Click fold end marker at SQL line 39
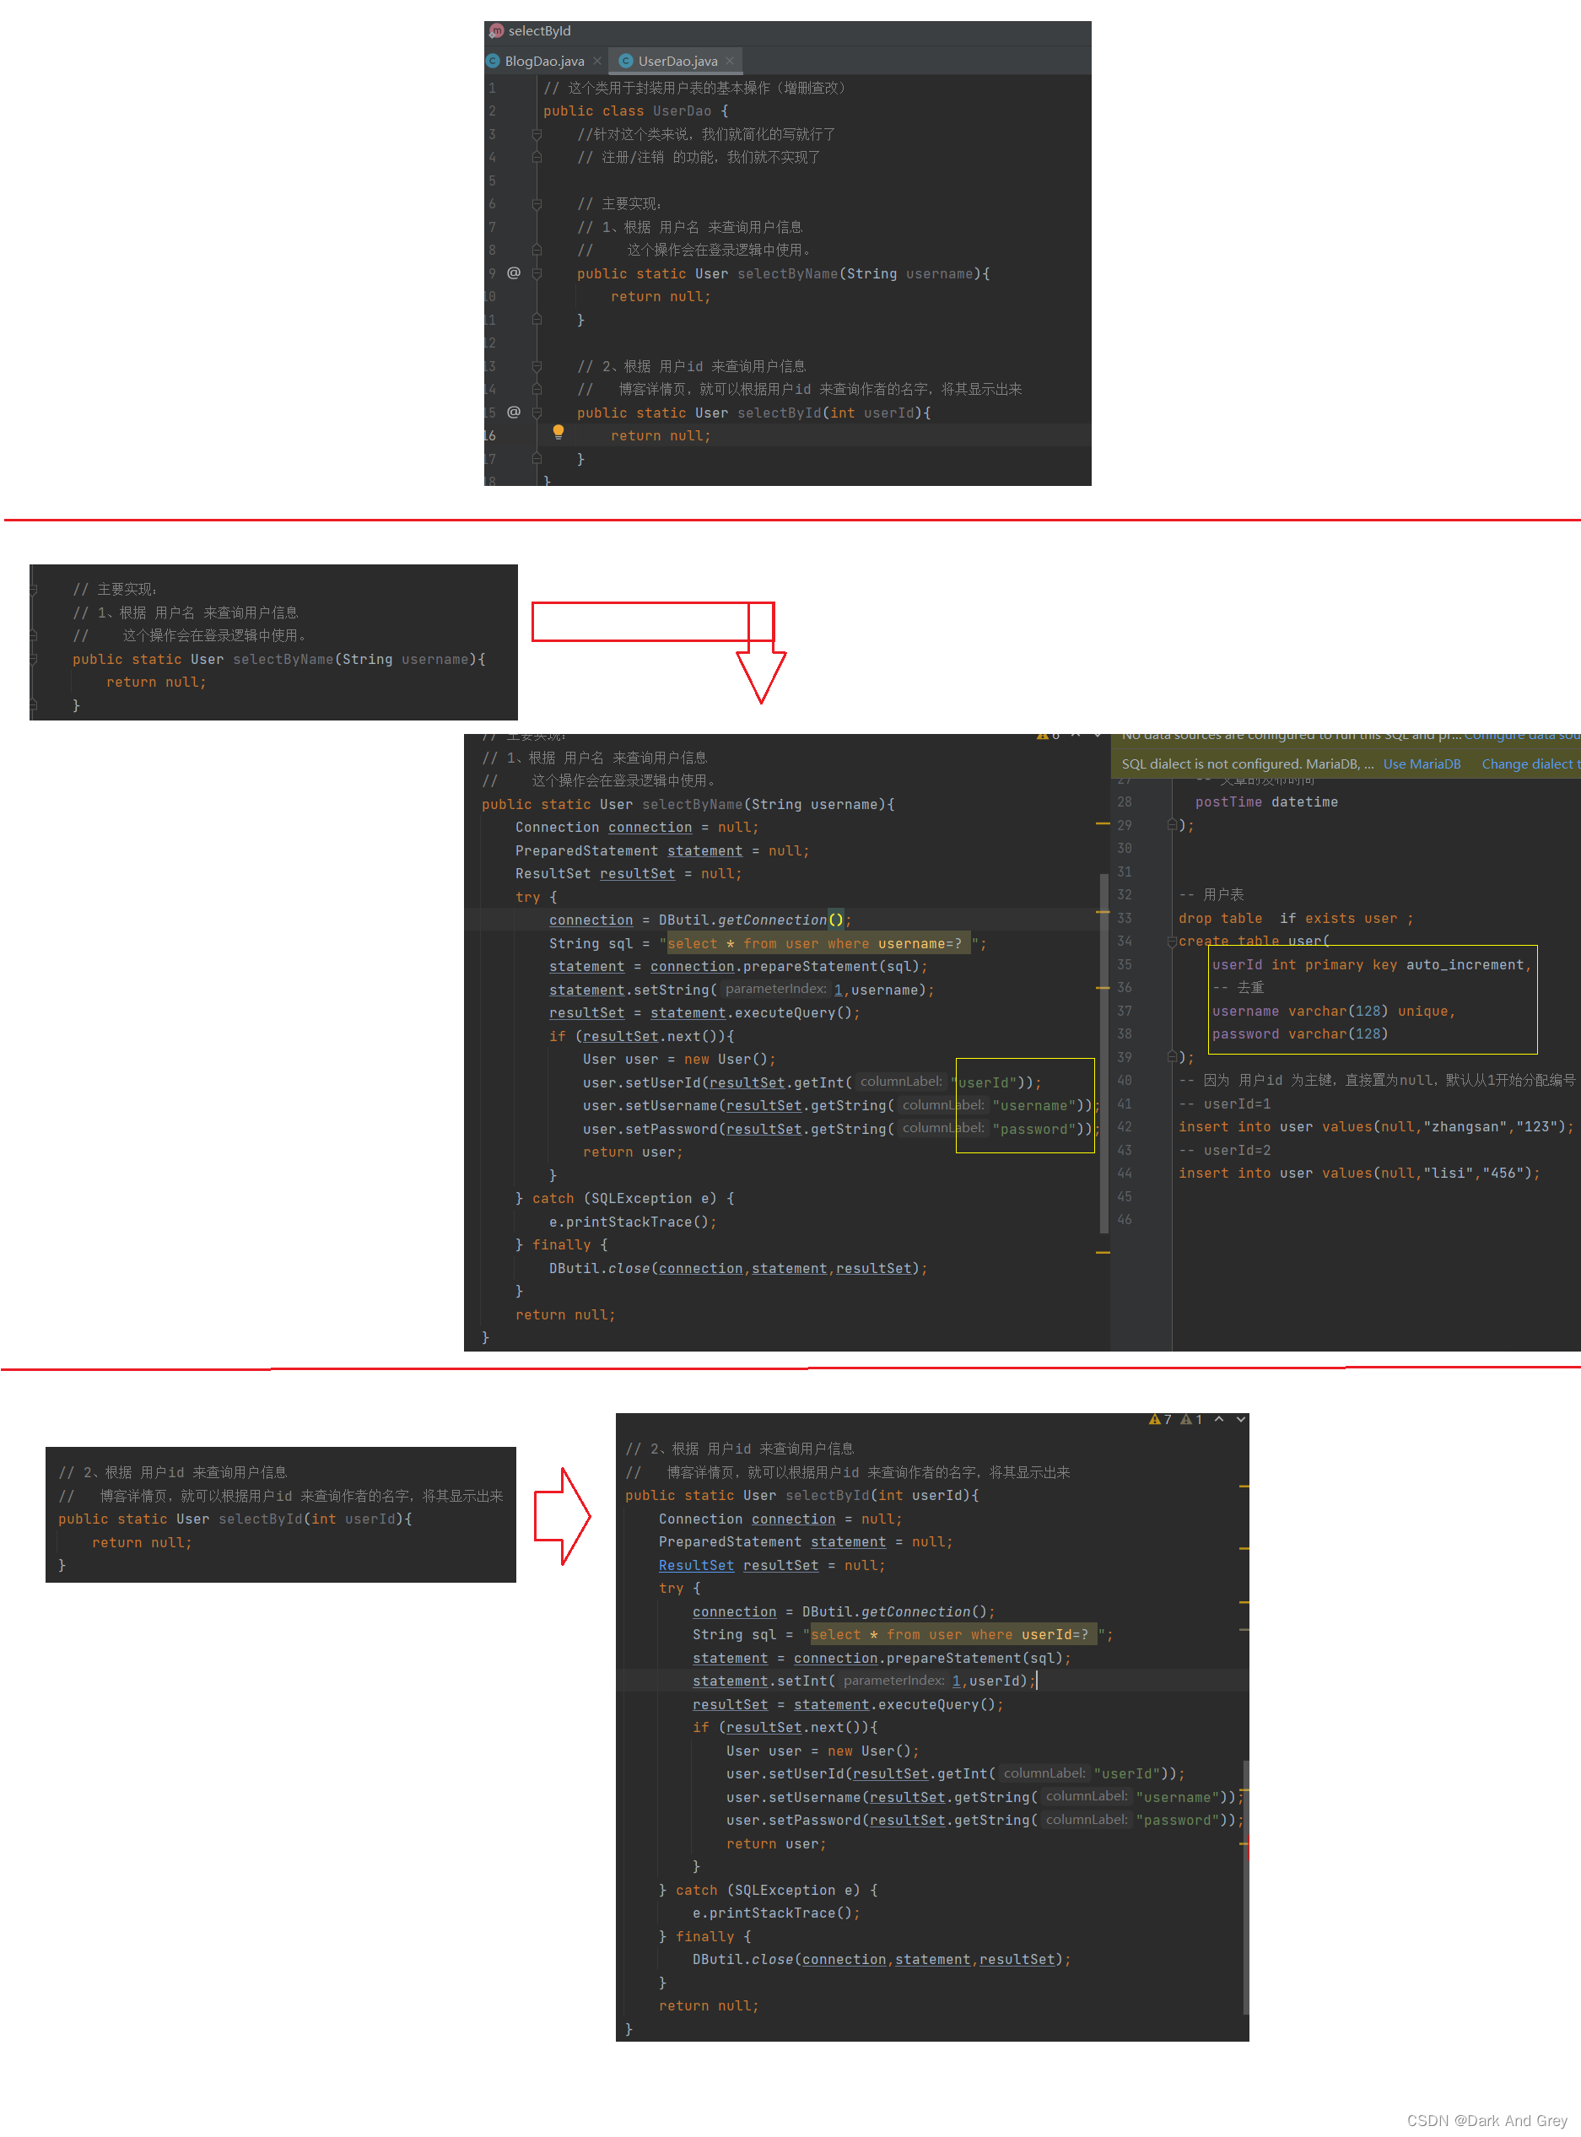The width and height of the screenshot is (1581, 2137). pyautogui.click(x=1173, y=1057)
